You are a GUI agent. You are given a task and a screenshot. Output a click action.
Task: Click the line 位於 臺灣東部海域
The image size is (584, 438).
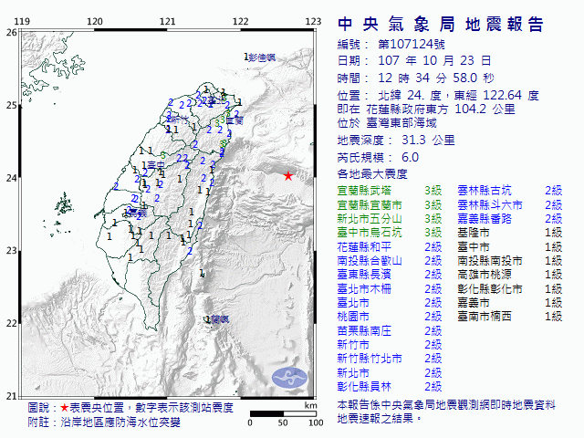[x=387, y=123]
